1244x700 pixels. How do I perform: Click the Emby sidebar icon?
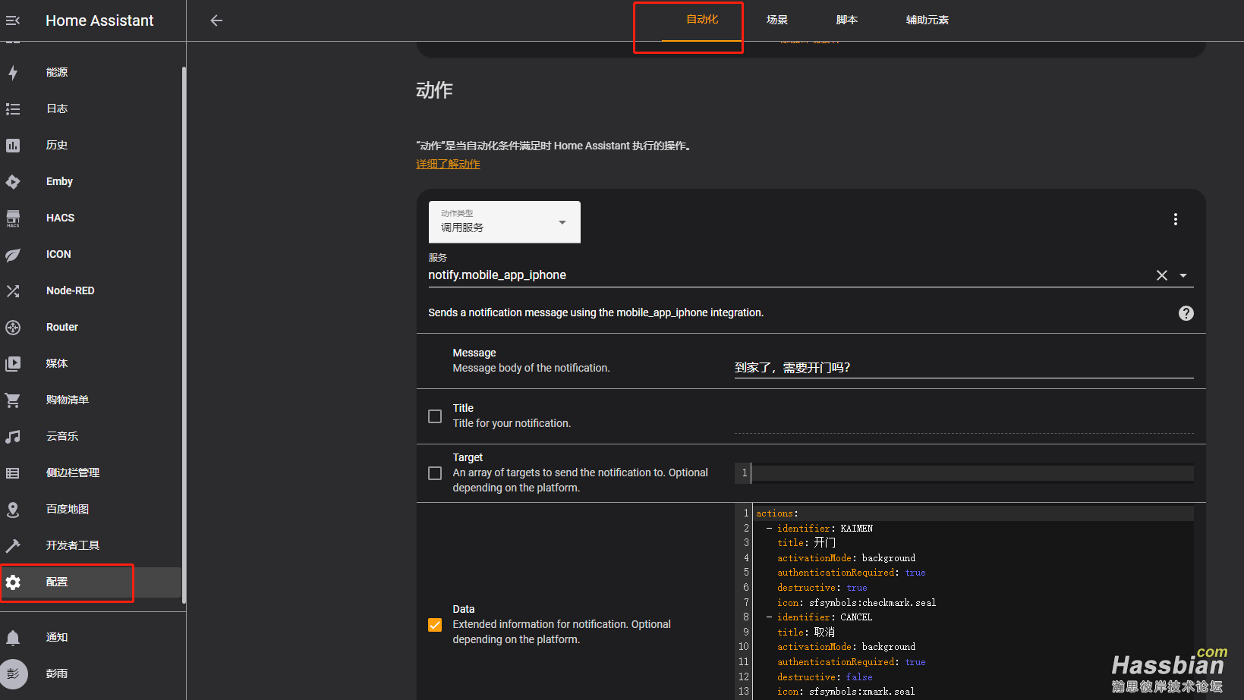[x=13, y=181]
